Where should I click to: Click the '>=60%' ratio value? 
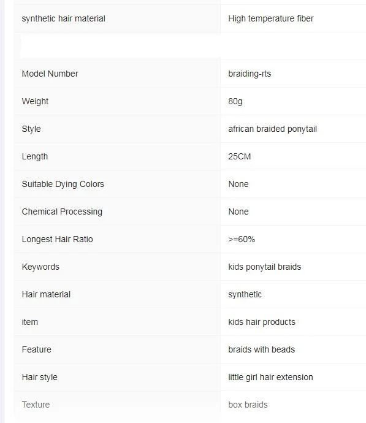(242, 239)
